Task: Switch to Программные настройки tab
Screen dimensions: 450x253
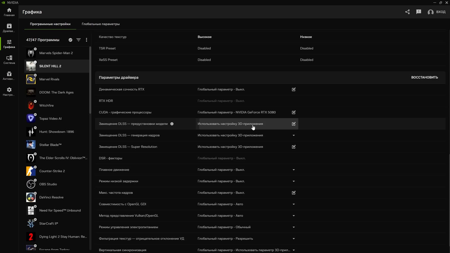Action: 50,24
